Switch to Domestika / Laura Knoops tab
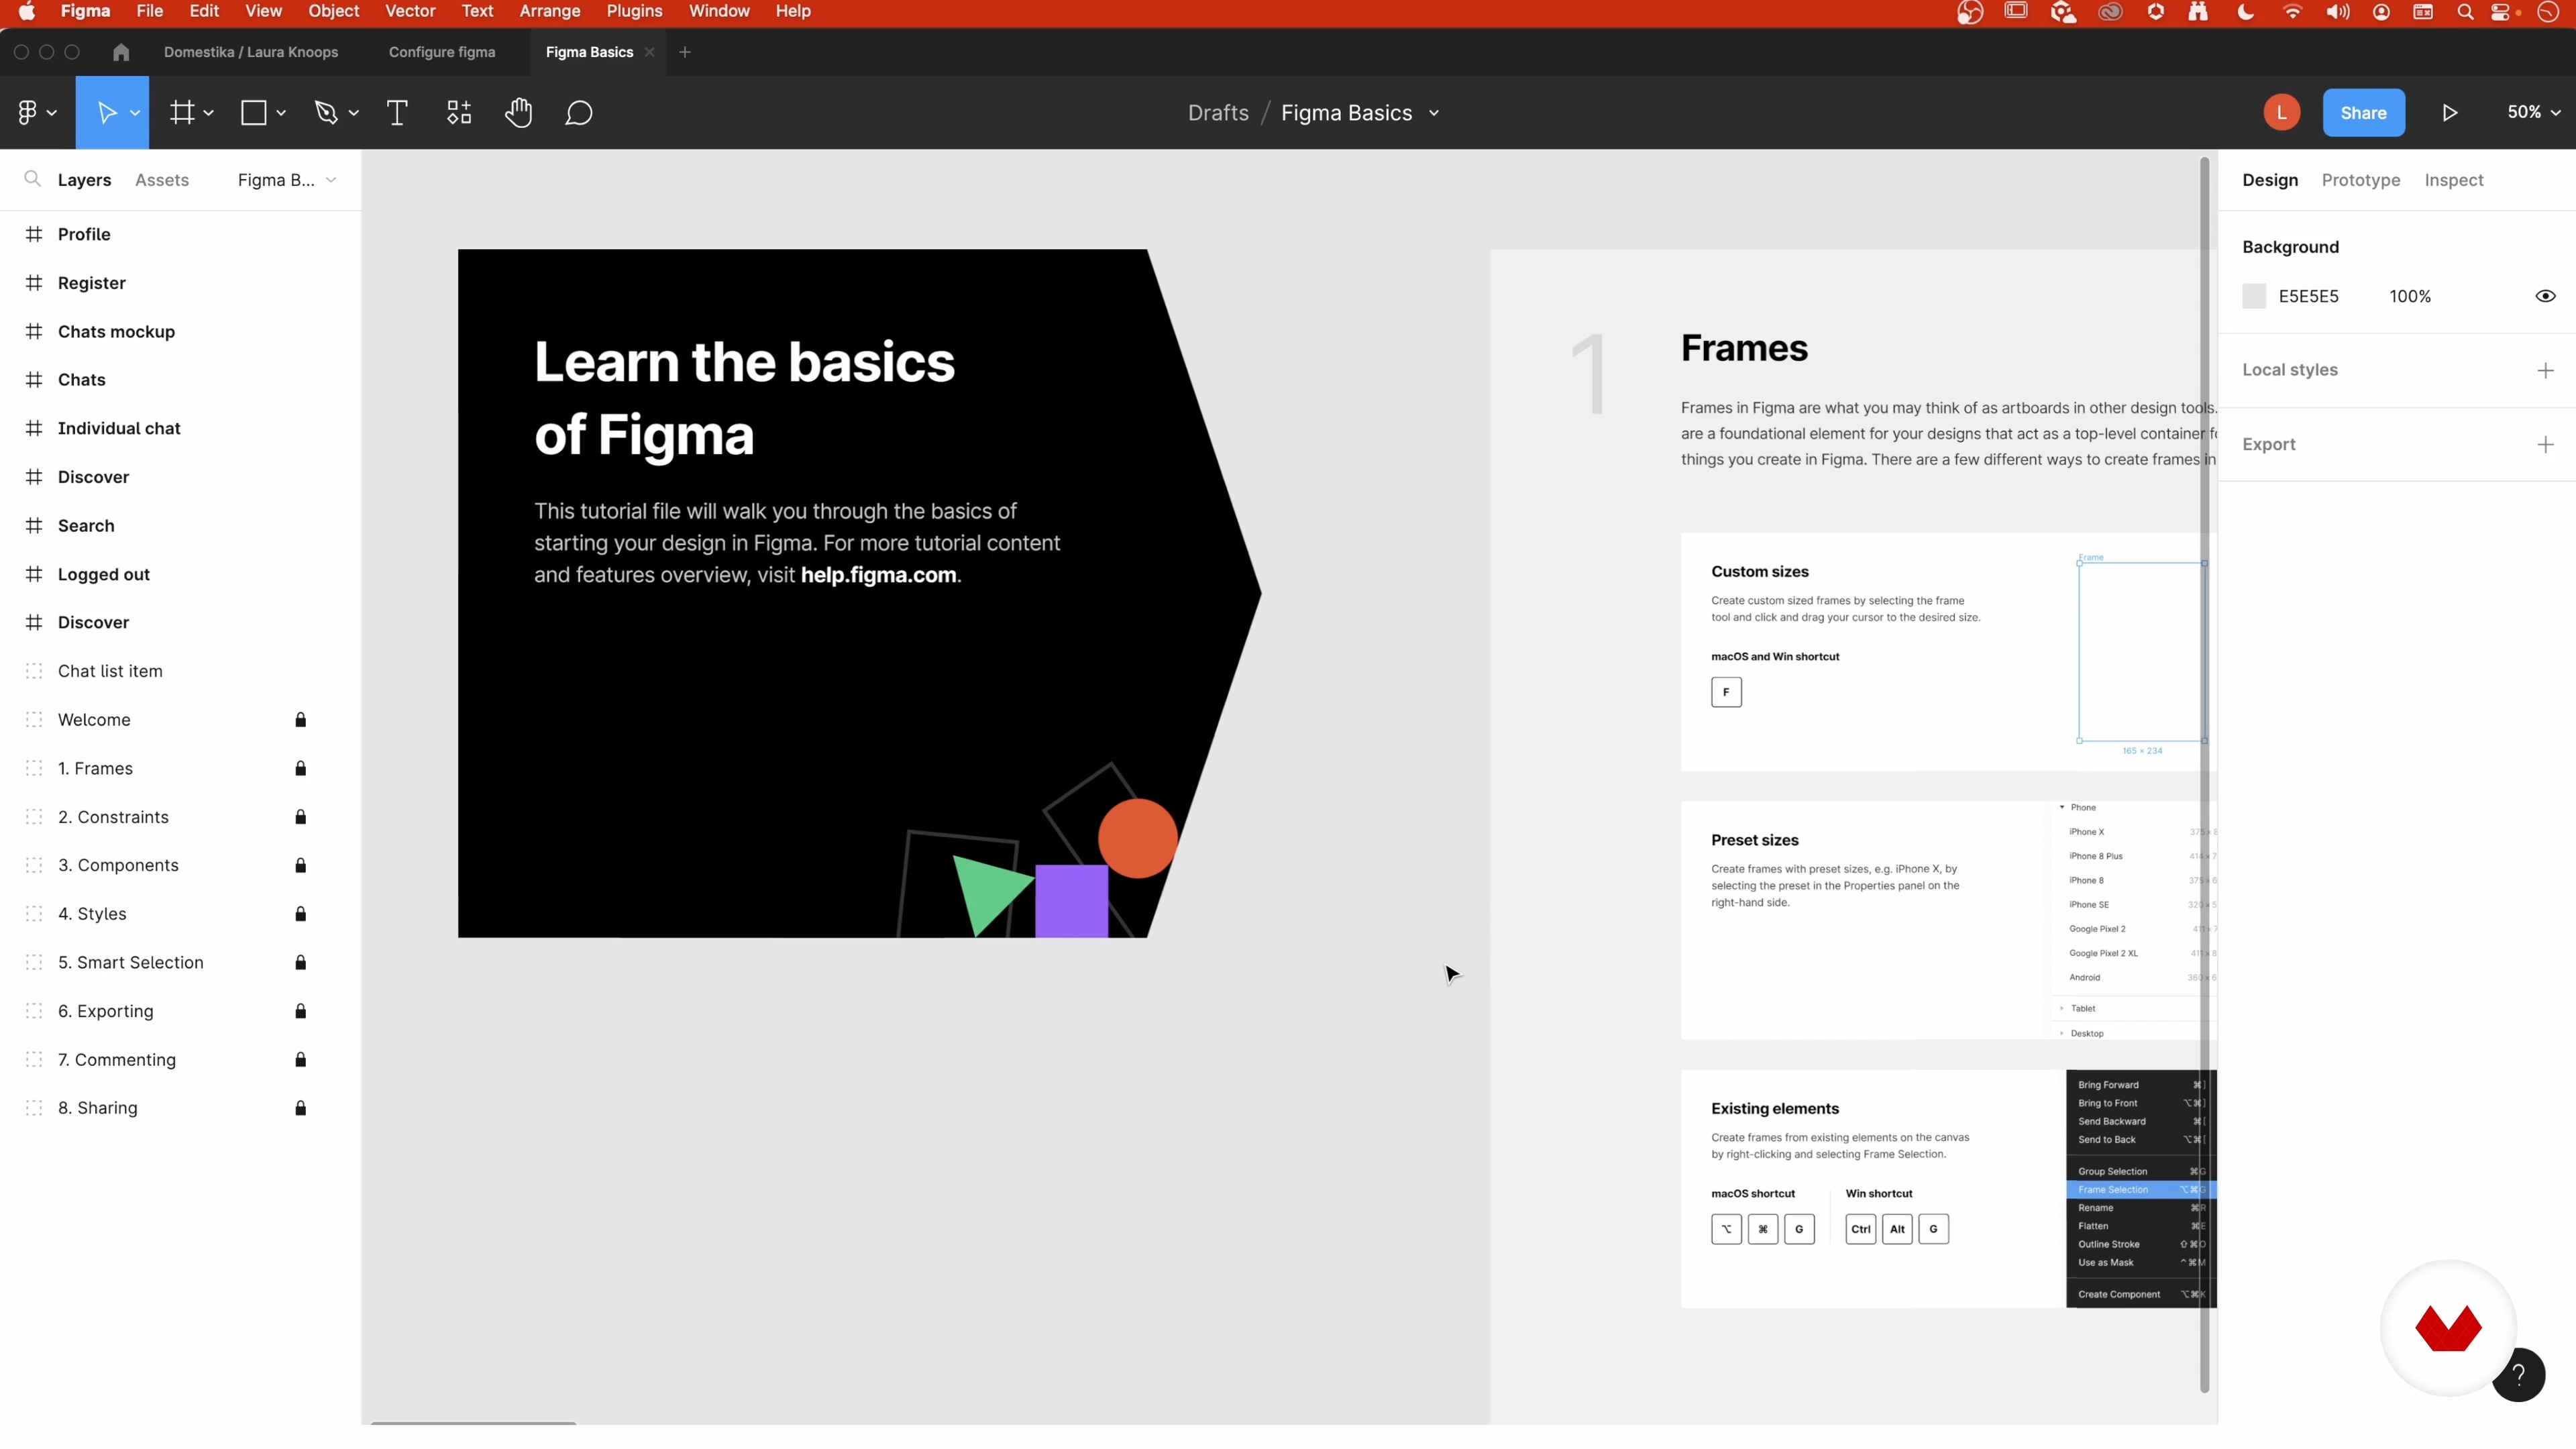The height and width of the screenshot is (1449, 2576). (250, 52)
